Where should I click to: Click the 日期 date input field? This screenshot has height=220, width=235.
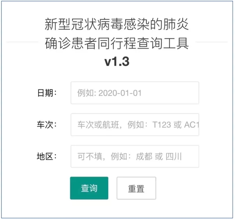point(135,93)
